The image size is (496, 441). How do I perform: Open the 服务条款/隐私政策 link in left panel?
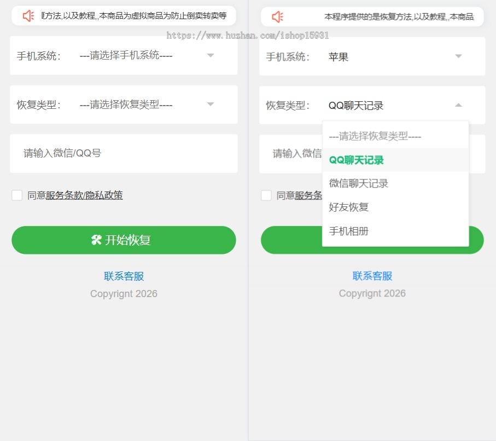[84, 195]
